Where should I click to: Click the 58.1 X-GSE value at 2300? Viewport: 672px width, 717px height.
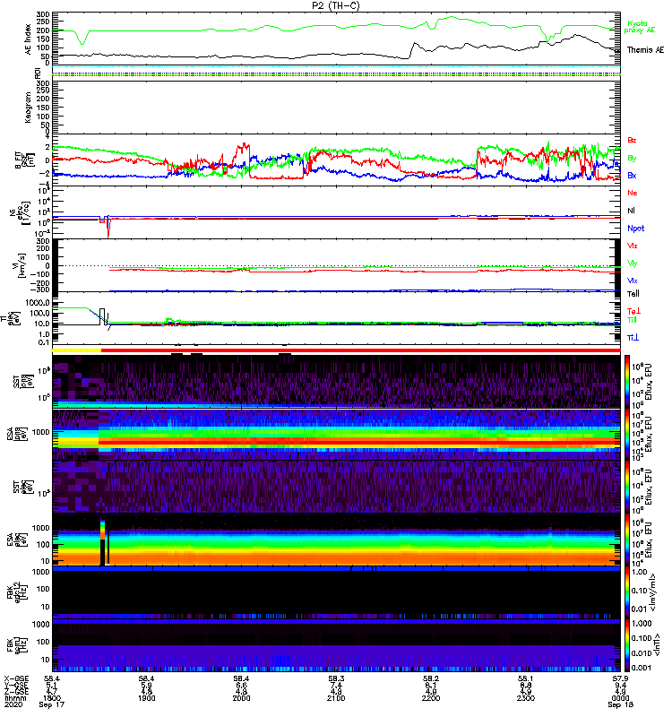(526, 678)
